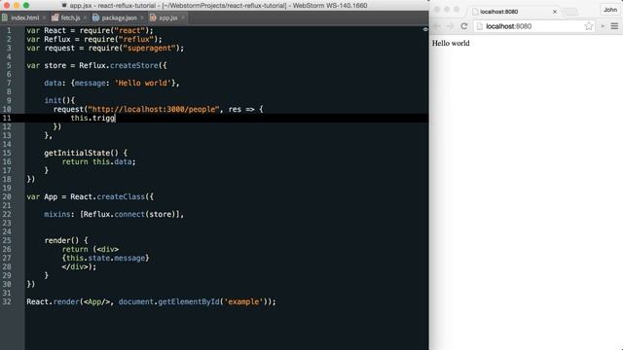Screen dimensions: 623x350
Task: Go forward in Chrome browser
Action: [x=450, y=26]
